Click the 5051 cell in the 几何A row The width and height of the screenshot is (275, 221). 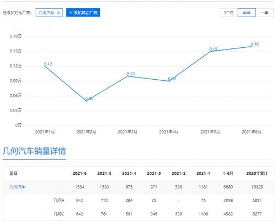[x=257, y=200]
